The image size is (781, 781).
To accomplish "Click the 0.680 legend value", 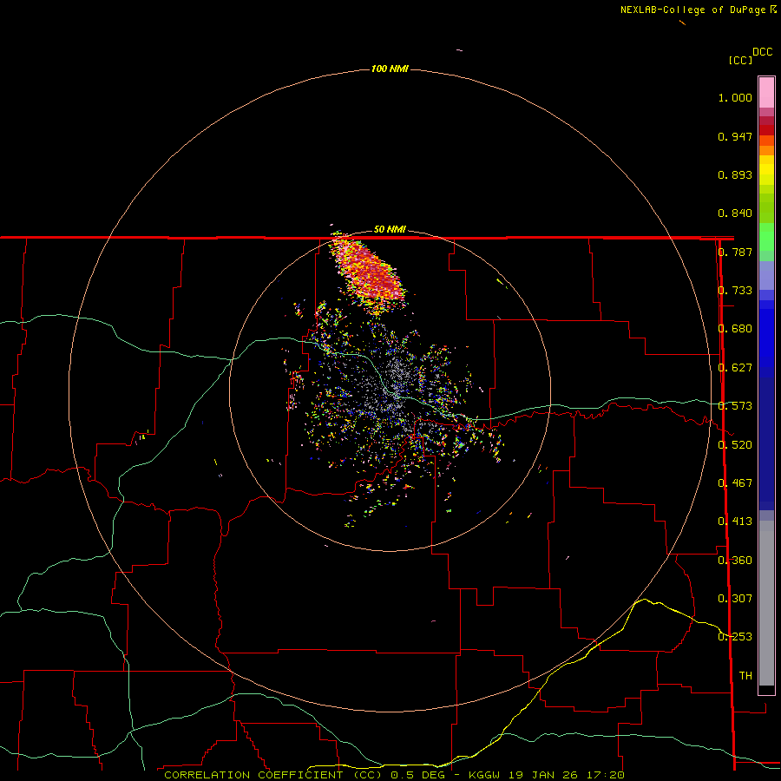I will (x=735, y=329).
